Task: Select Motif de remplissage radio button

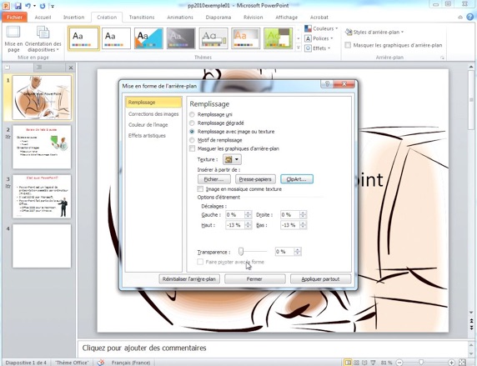Action: coord(192,140)
